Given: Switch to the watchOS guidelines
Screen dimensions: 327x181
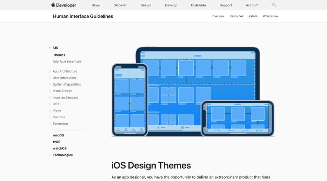Looking at the screenshot, I should 60,148.
